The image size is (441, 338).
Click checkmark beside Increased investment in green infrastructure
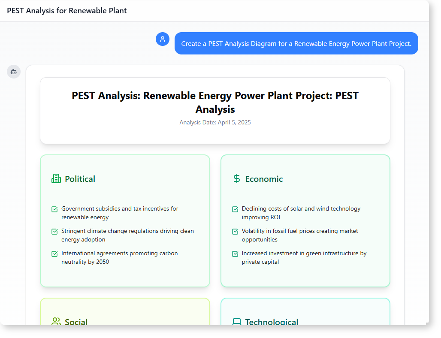tap(235, 254)
